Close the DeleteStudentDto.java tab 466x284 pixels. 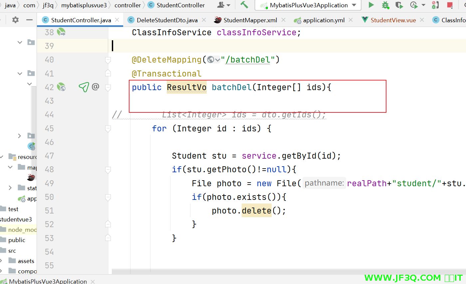(x=204, y=20)
